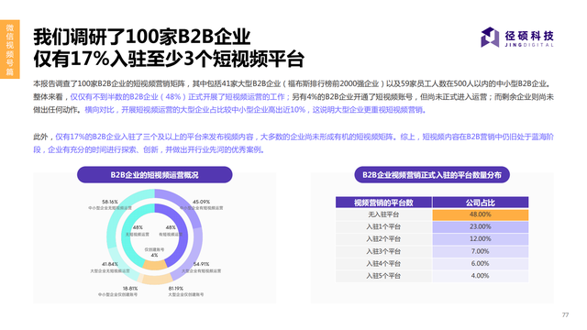Click the 无短视频运营 inner label

pos(137,235)
